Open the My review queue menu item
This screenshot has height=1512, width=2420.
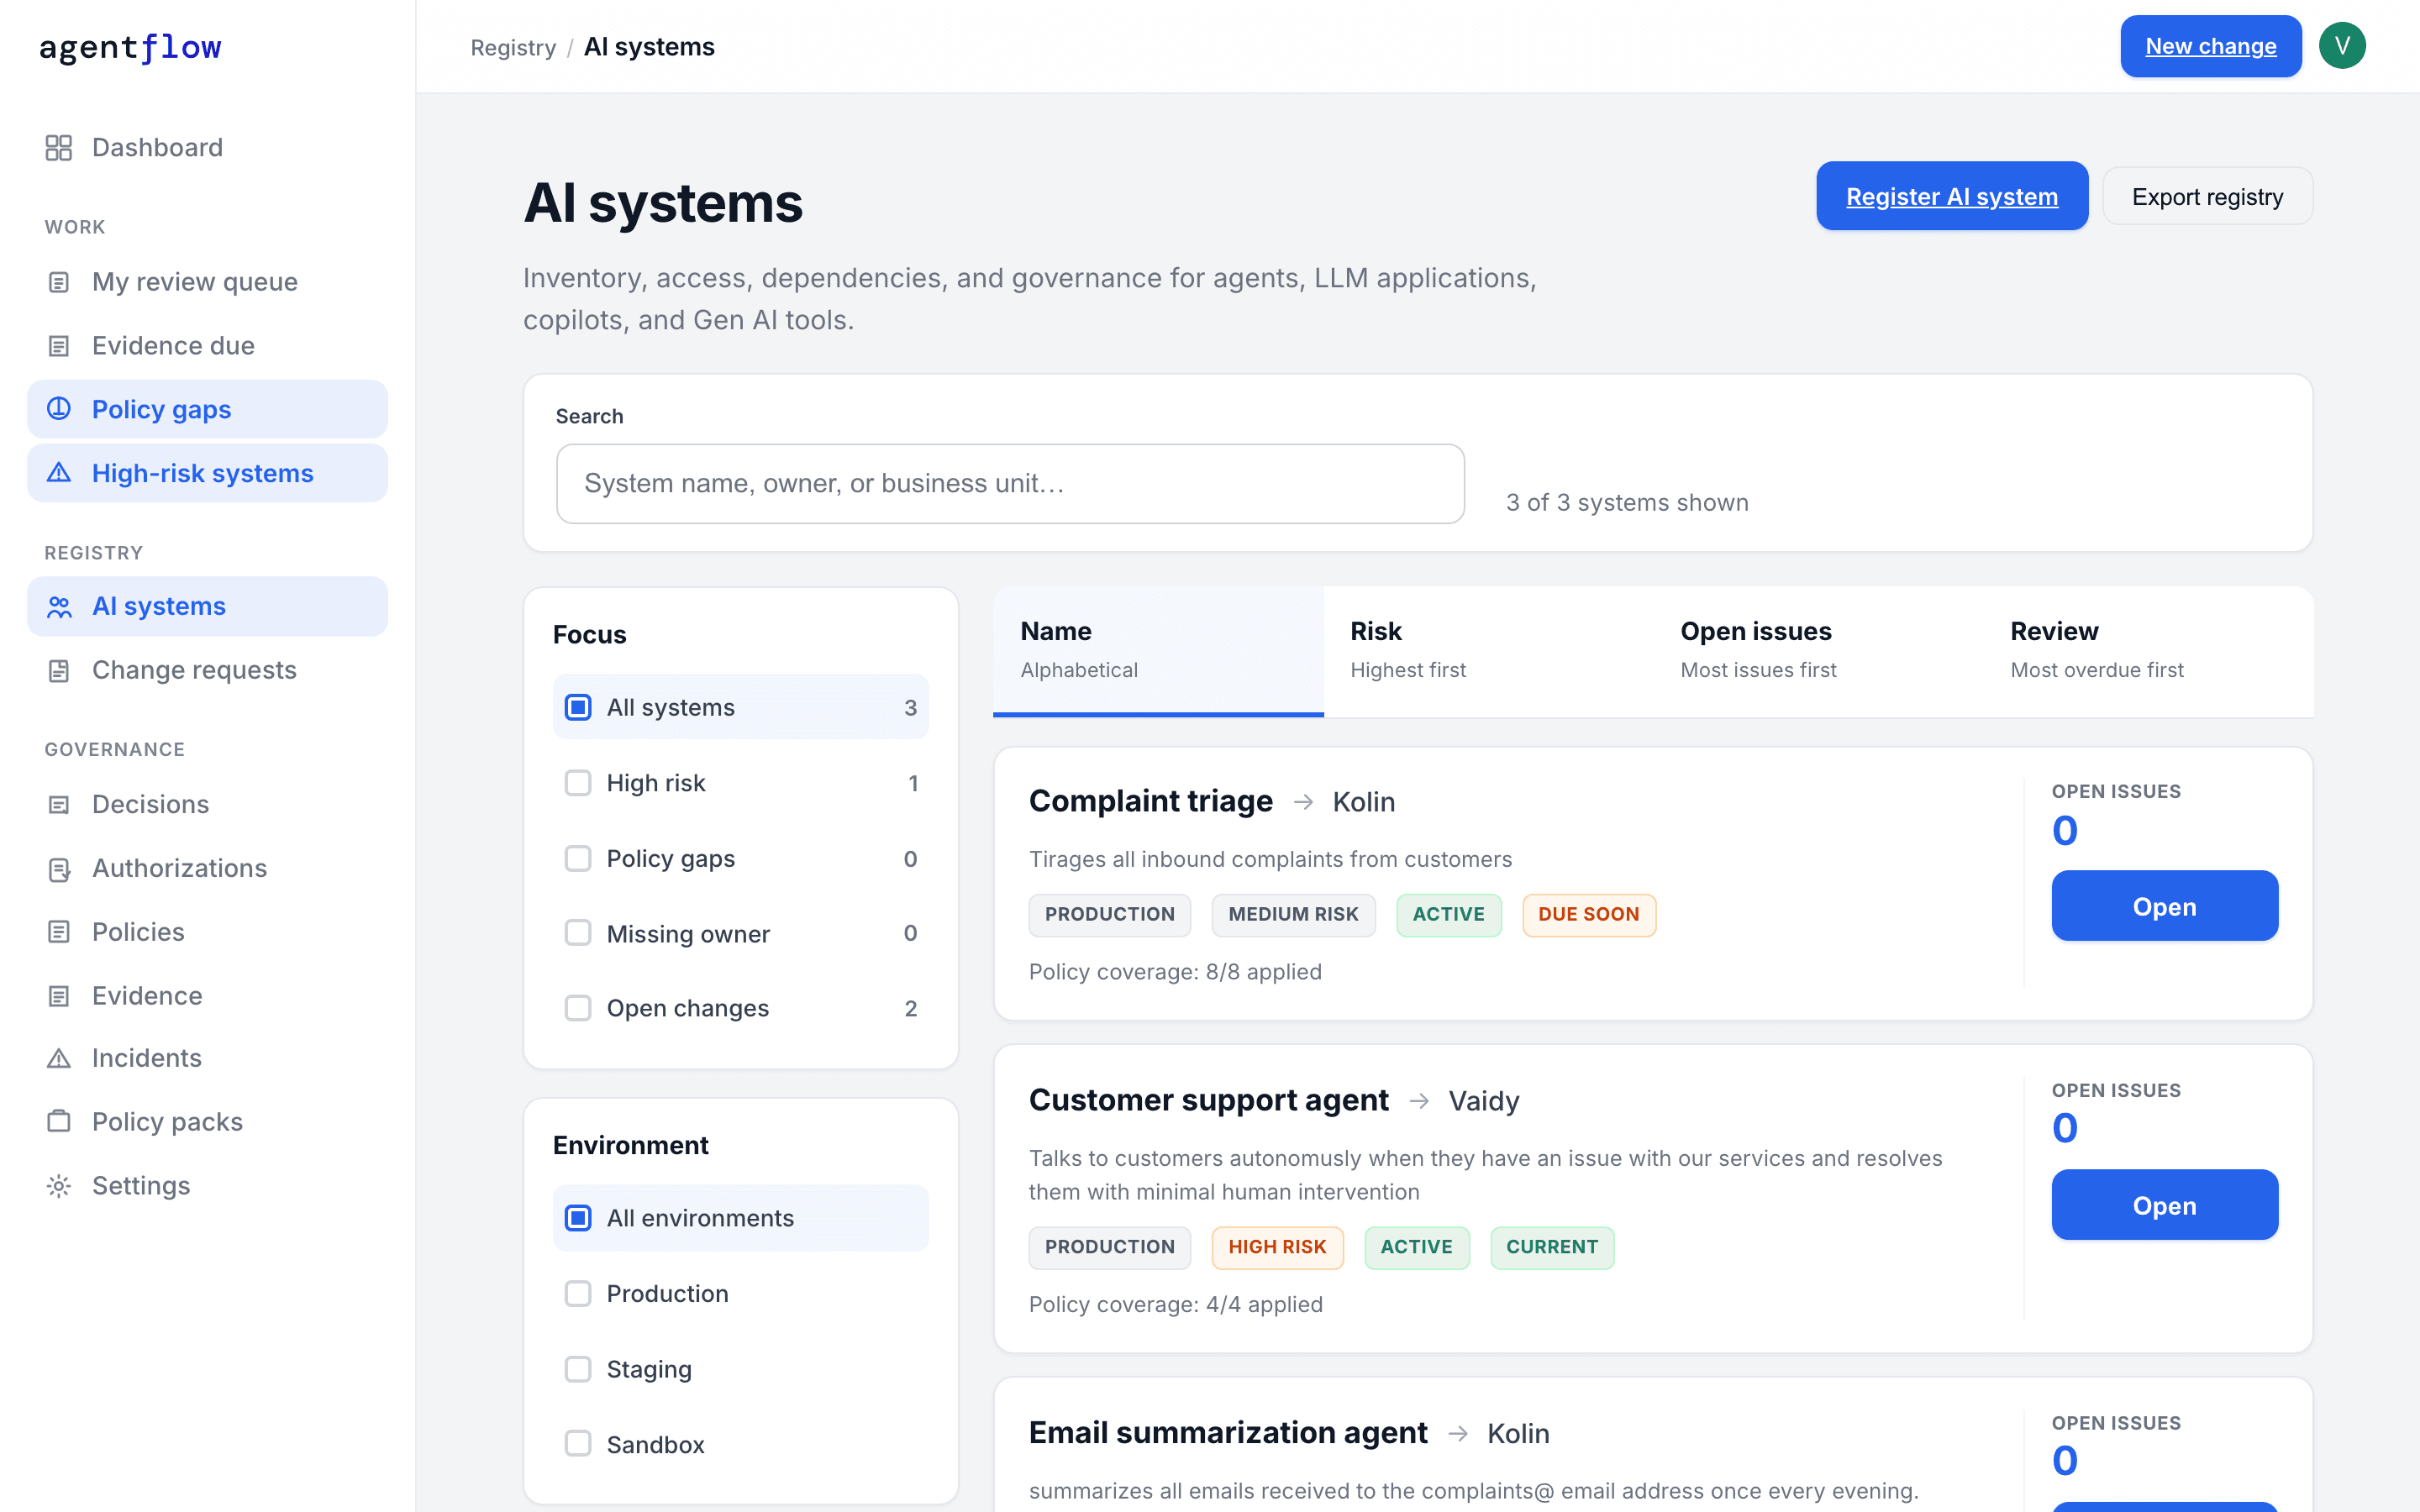pos(207,282)
